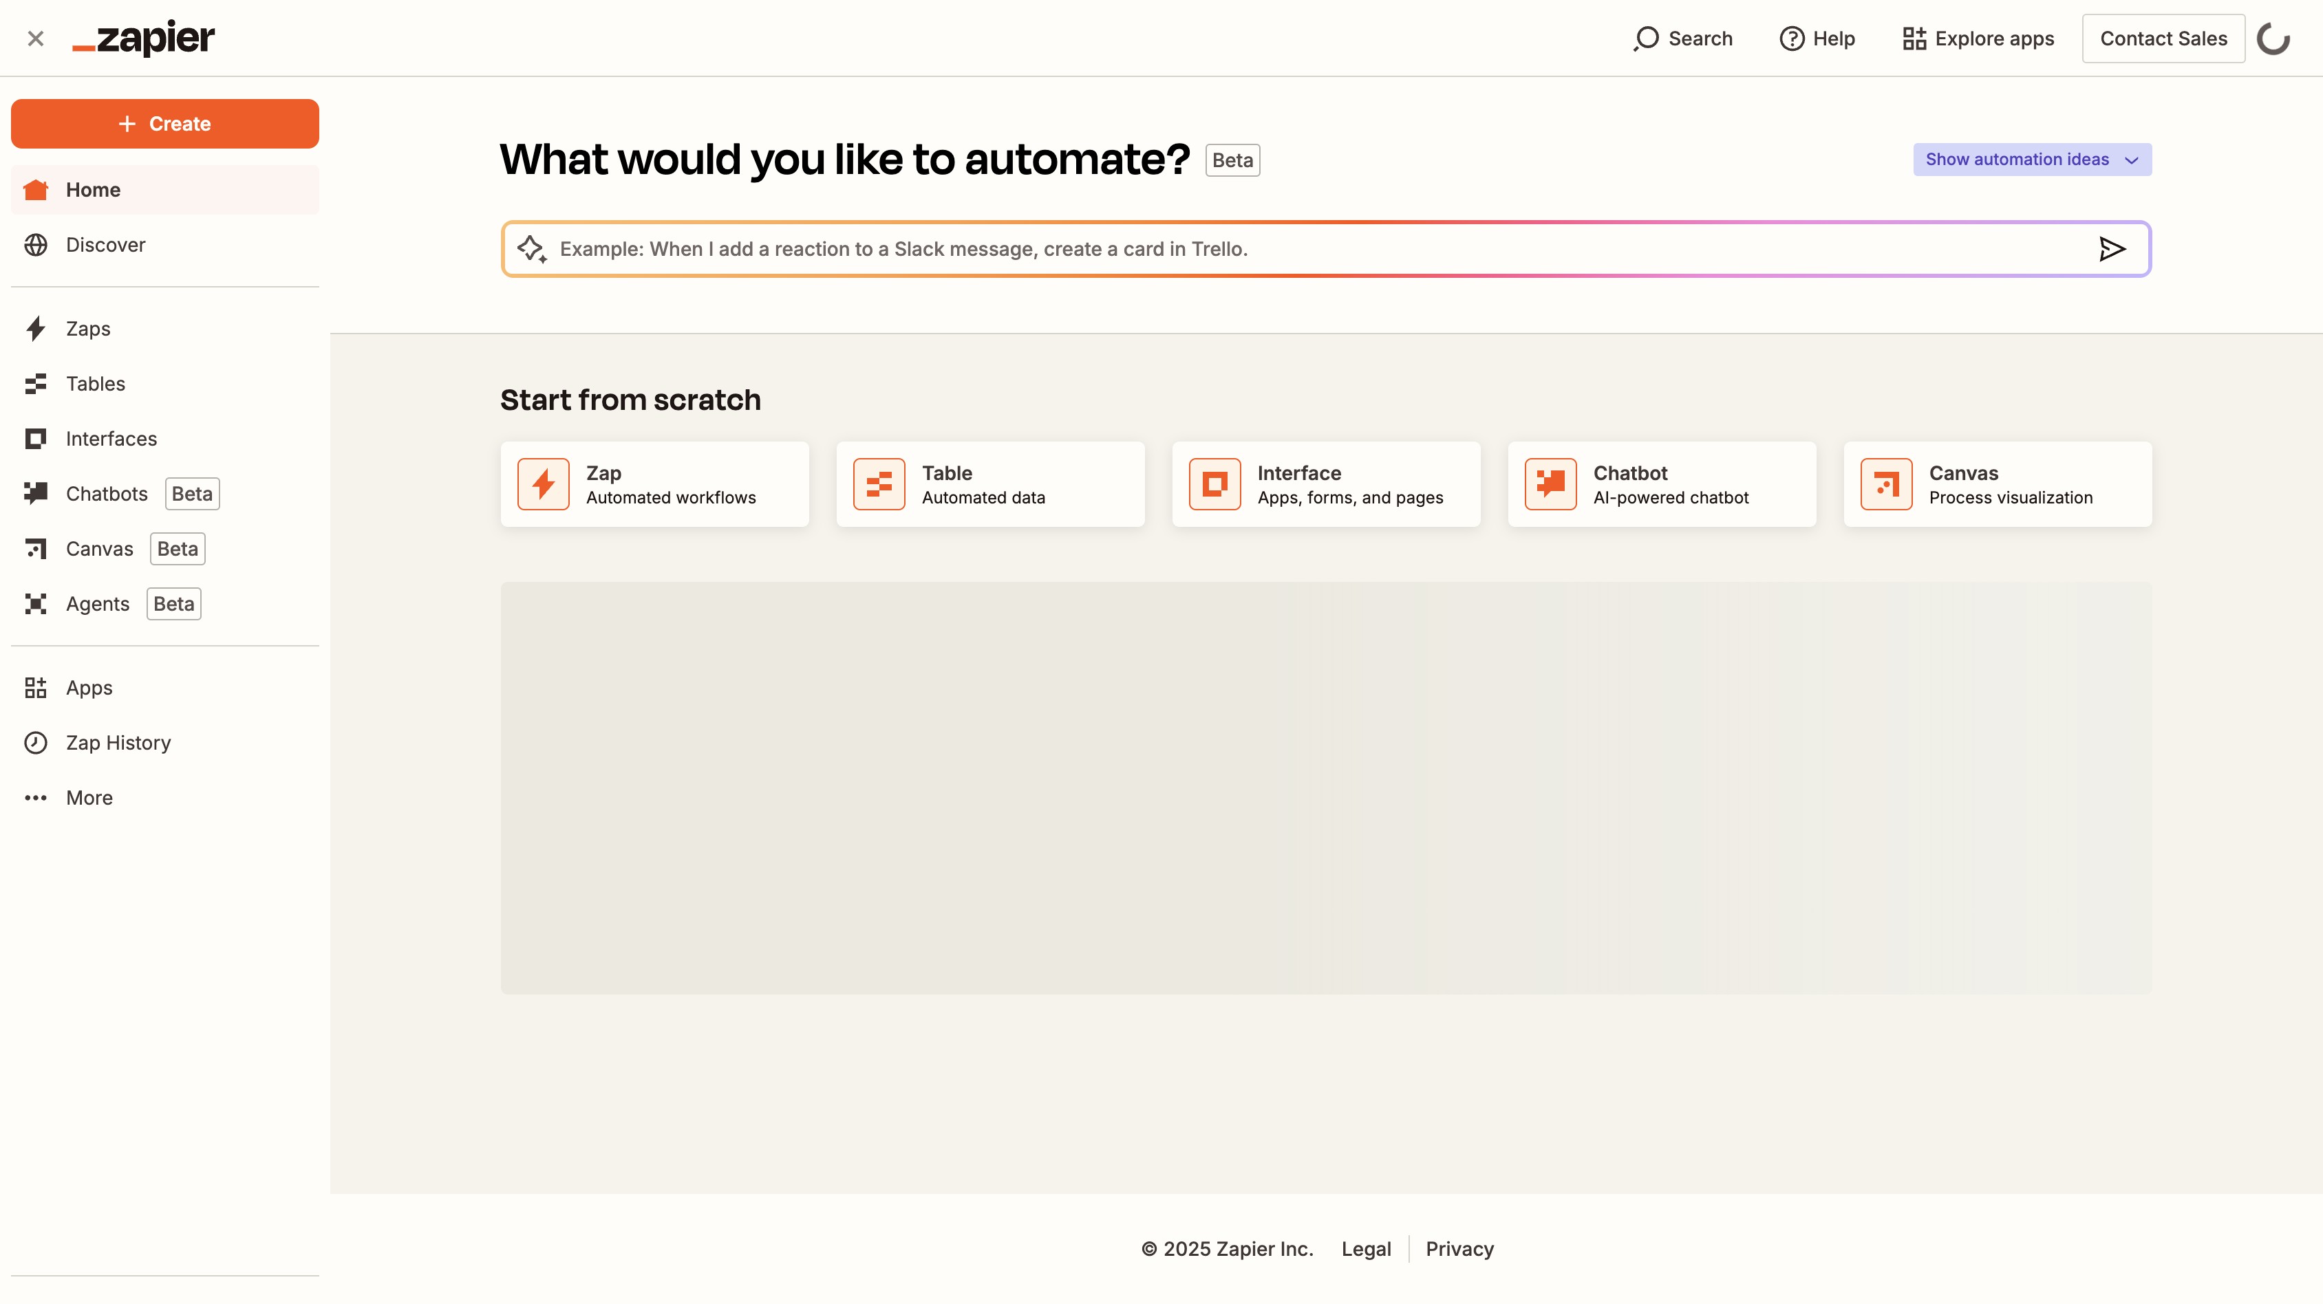Click the Help link text
Screen dimensions: 2323x1304
click(1833, 38)
